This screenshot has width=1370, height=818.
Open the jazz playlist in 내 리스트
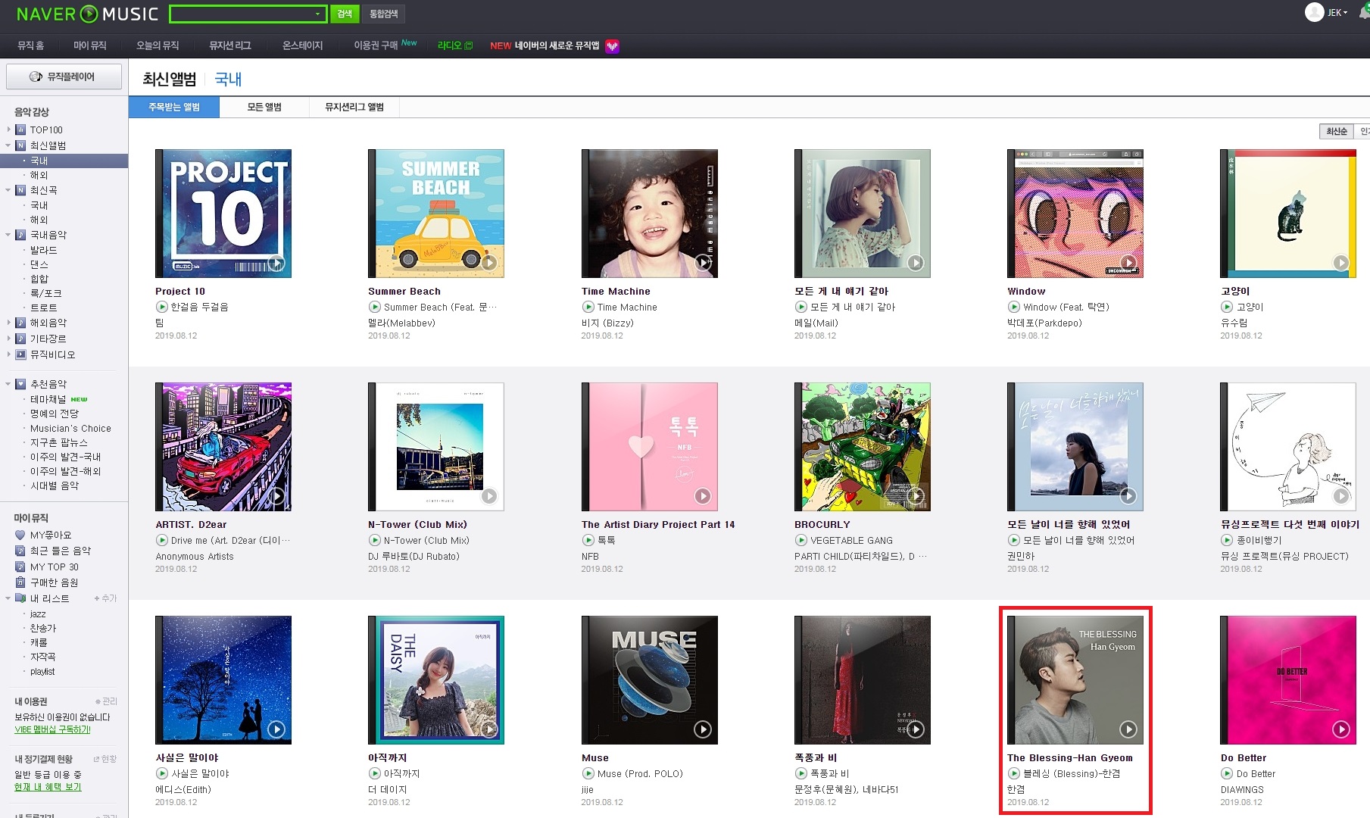38,613
